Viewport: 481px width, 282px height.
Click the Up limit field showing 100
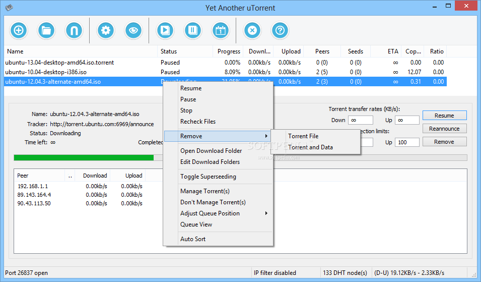coord(407,142)
